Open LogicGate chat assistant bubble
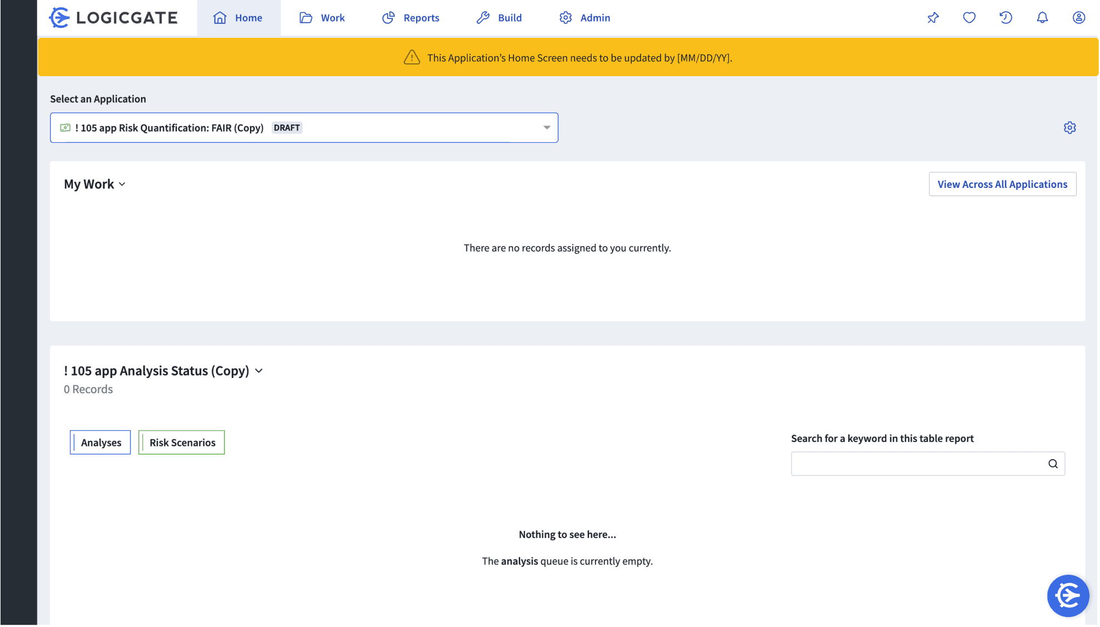Image resolution: width=1100 pixels, height=627 pixels. click(x=1067, y=595)
